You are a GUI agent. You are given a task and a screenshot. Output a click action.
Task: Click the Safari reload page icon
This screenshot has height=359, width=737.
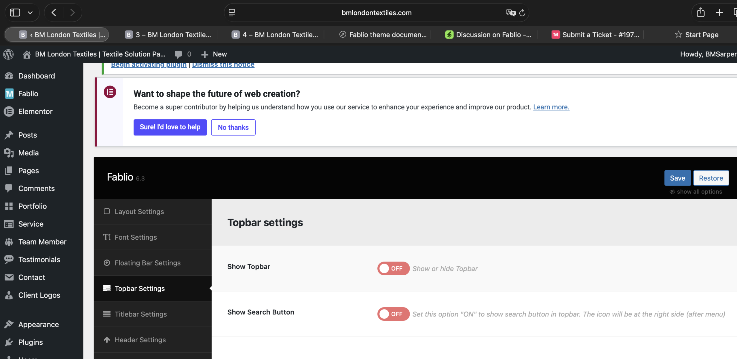point(522,13)
